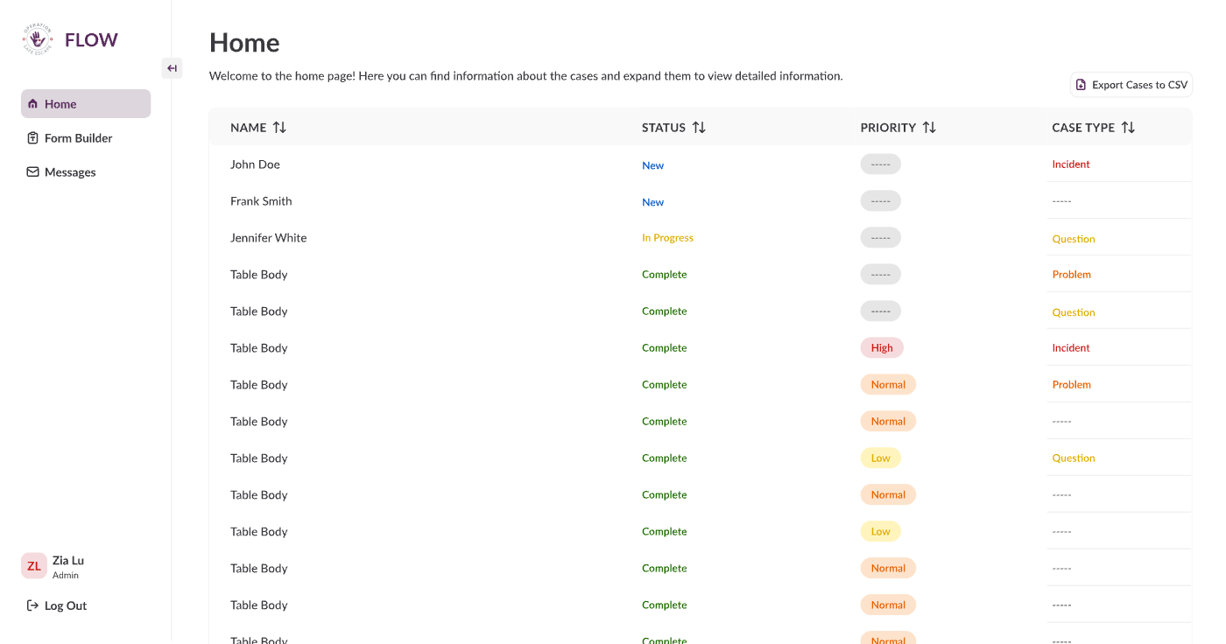The width and height of the screenshot is (1226, 644).
Task: Click the PRIORITY column header label
Action: (x=888, y=128)
